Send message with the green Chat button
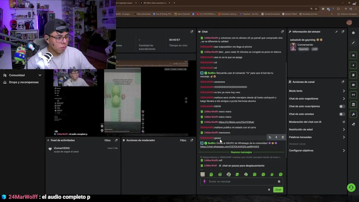Image resolution: width=359 pixels, height=202 pixels. point(278,190)
